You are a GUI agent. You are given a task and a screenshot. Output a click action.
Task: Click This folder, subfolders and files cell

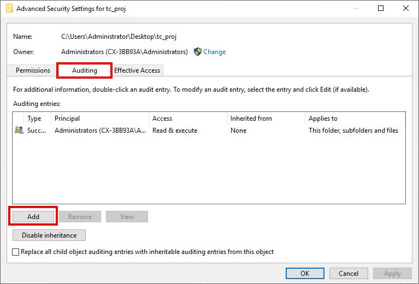[353, 131]
